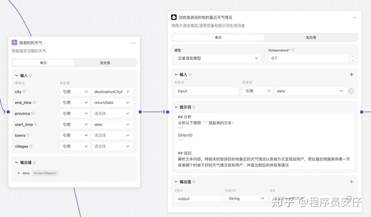Open 引用 type dropdown for villages
The width and height of the screenshot is (371, 217).
click(x=75, y=146)
